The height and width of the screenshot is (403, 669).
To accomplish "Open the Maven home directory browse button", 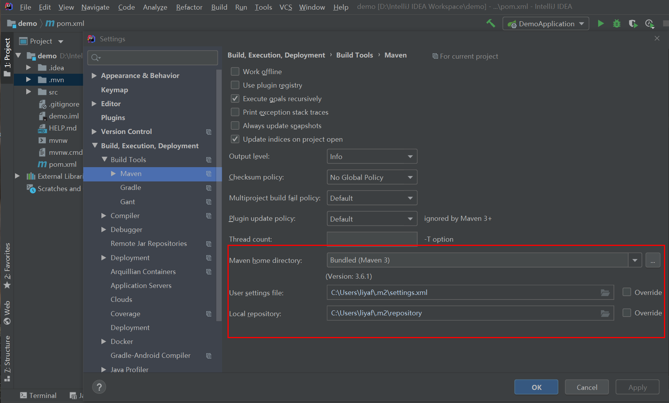I will click(653, 260).
